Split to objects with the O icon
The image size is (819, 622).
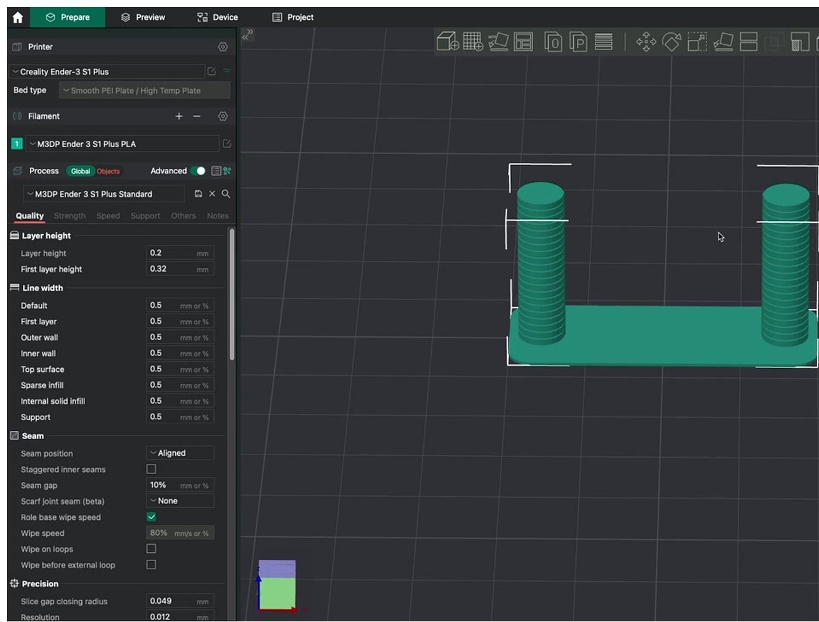[x=553, y=42]
